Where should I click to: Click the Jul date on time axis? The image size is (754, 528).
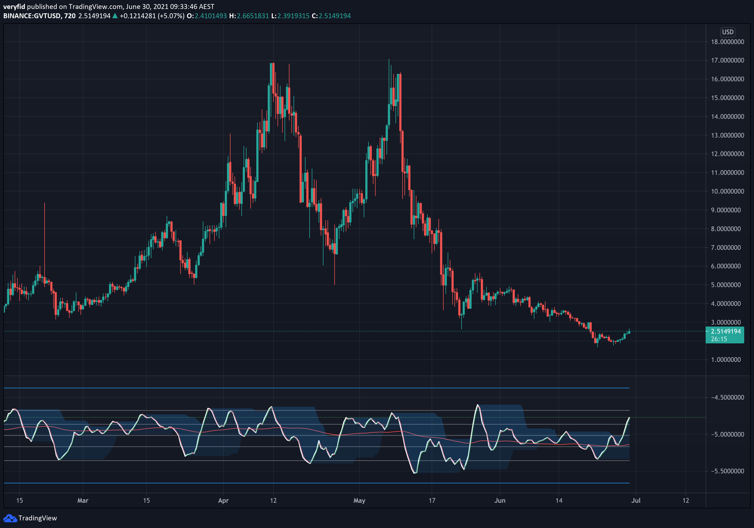636,500
